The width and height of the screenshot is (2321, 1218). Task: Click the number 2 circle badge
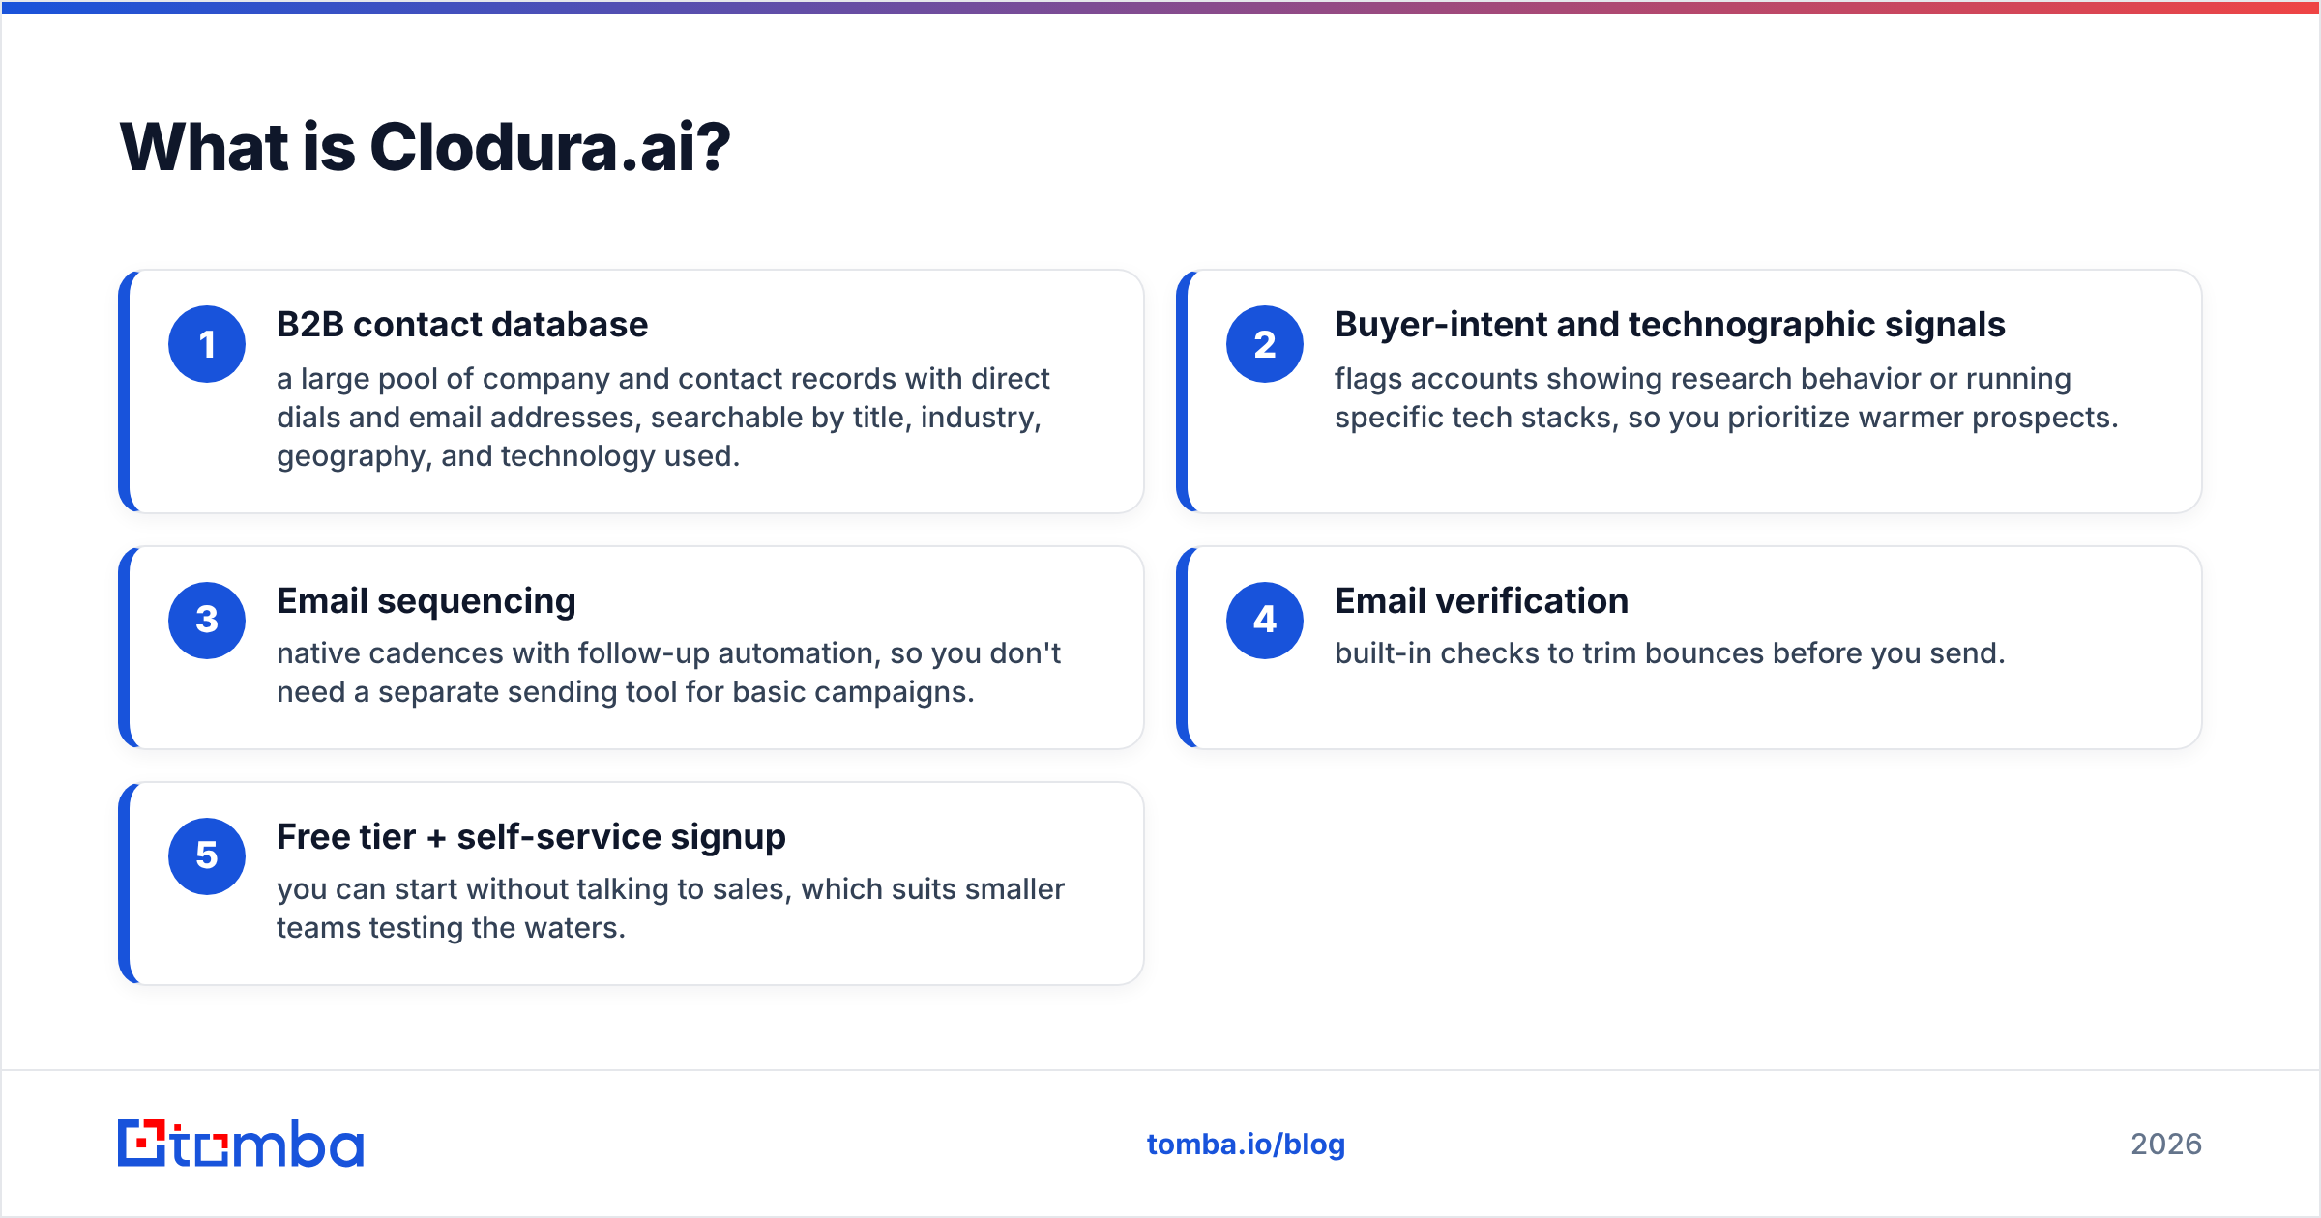click(1265, 344)
